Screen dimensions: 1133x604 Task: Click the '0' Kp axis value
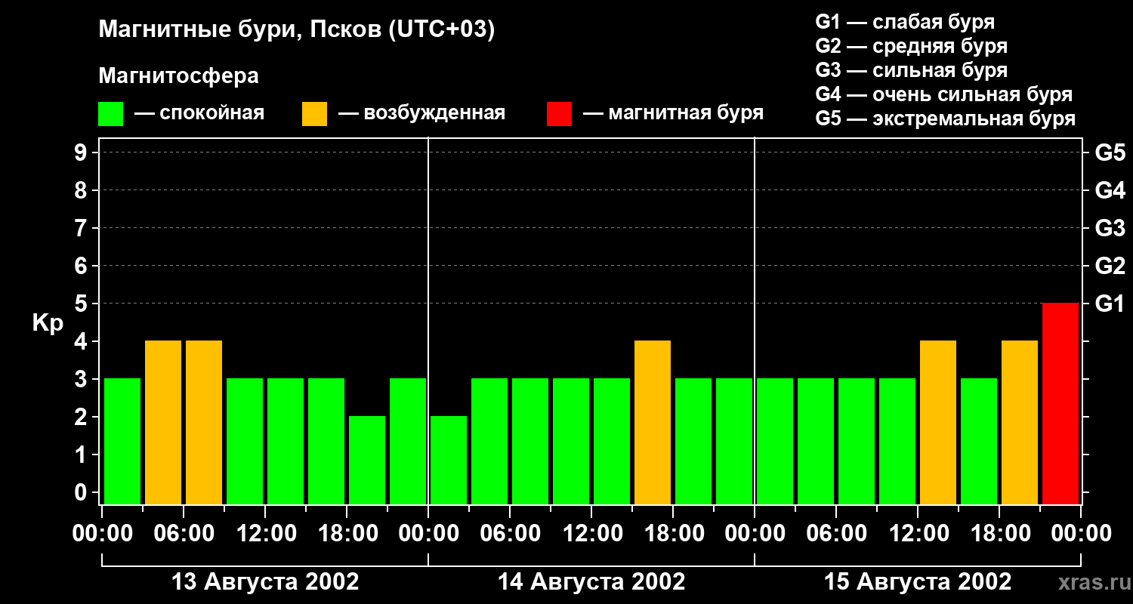pyautogui.click(x=82, y=492)
